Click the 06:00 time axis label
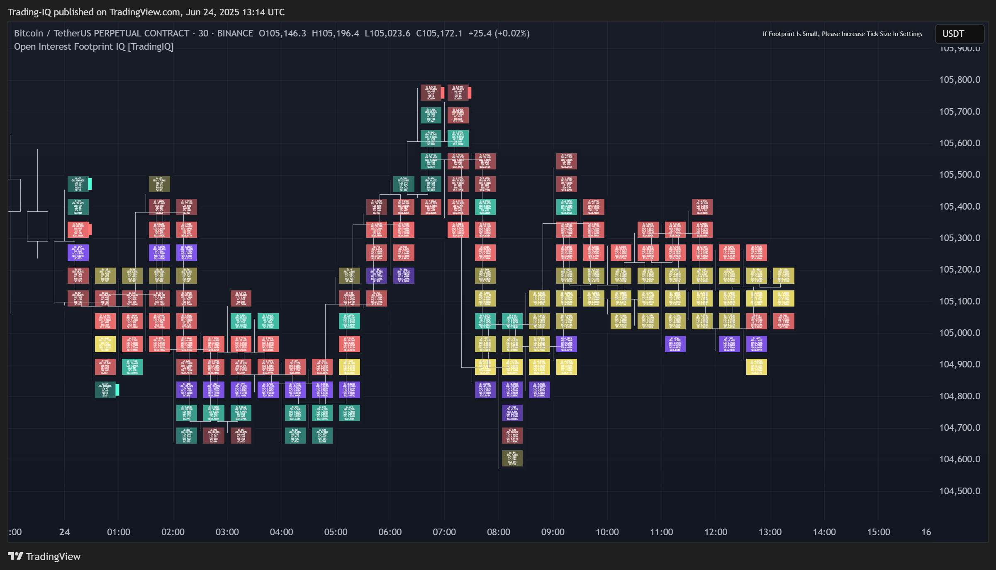Viewport: 996px width, 570px height. (x=390, y=532)
